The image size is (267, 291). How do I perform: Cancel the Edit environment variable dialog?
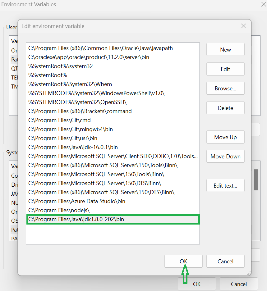[x=225, y=261]
